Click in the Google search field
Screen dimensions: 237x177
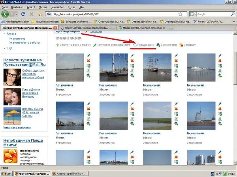point(214,14)
